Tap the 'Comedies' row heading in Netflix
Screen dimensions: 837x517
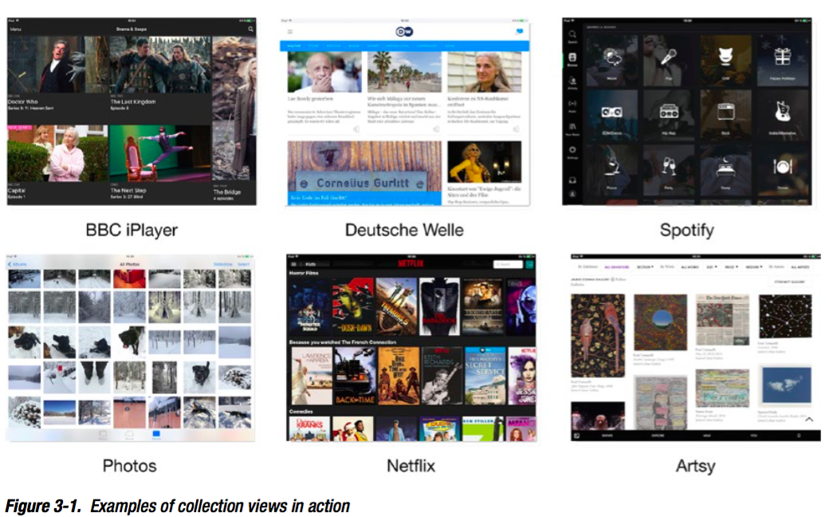click(x=301, y=411)
